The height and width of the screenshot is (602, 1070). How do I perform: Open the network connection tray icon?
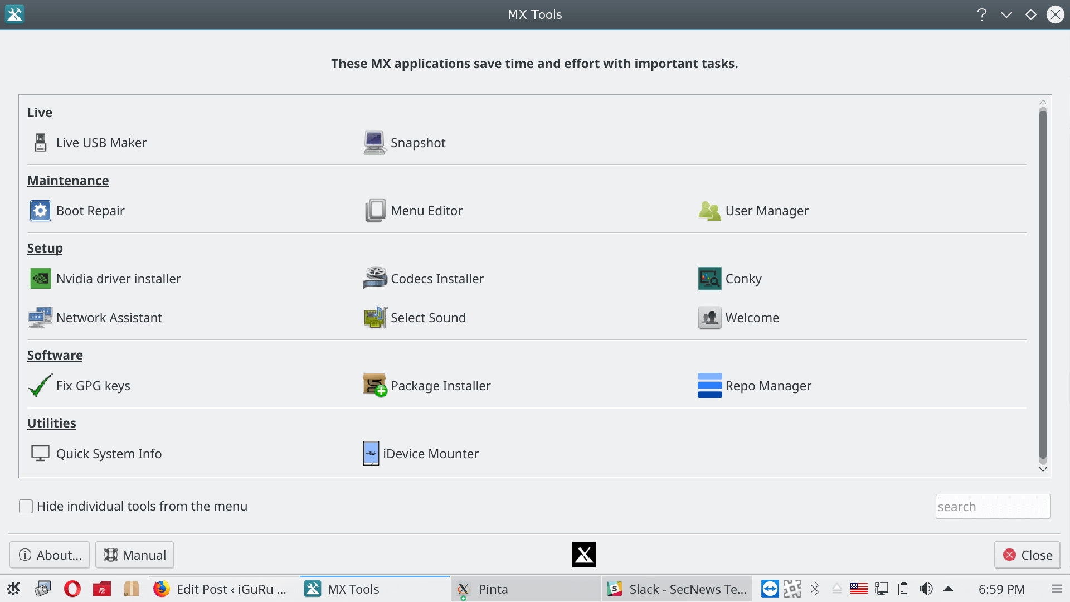point(882,589)
